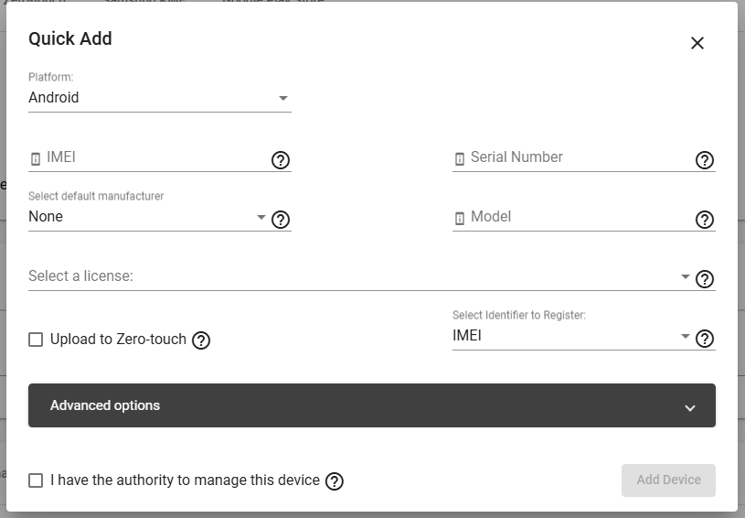
Task: Open the help icon beside the IMEI field
Action: pos(281,160)
